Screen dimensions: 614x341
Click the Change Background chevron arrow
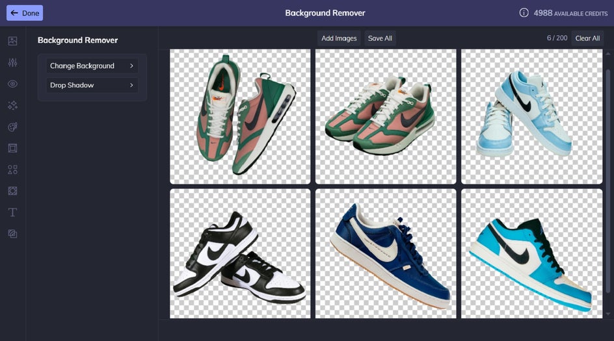(131, 66)
